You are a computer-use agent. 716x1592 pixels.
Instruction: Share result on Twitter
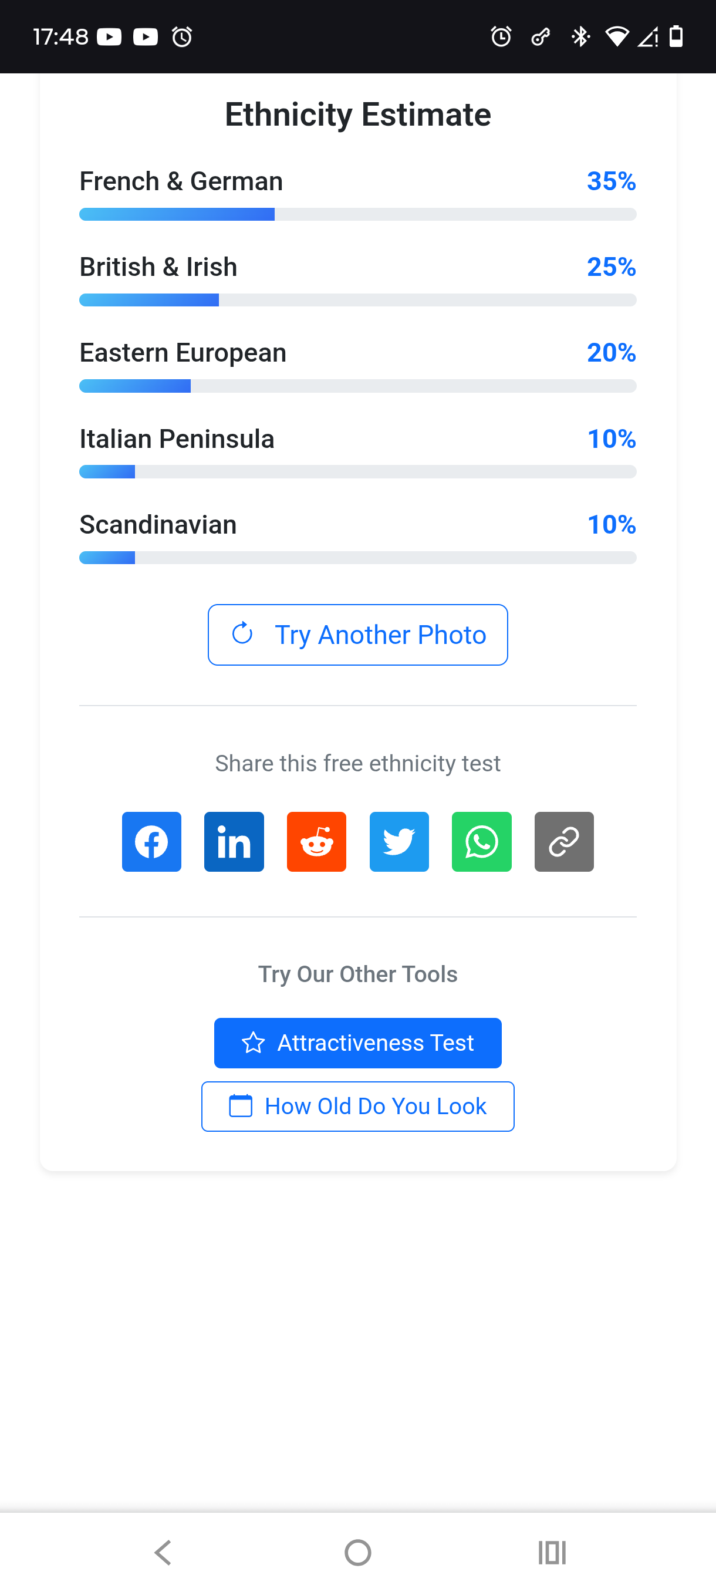(x=399, y=841)
